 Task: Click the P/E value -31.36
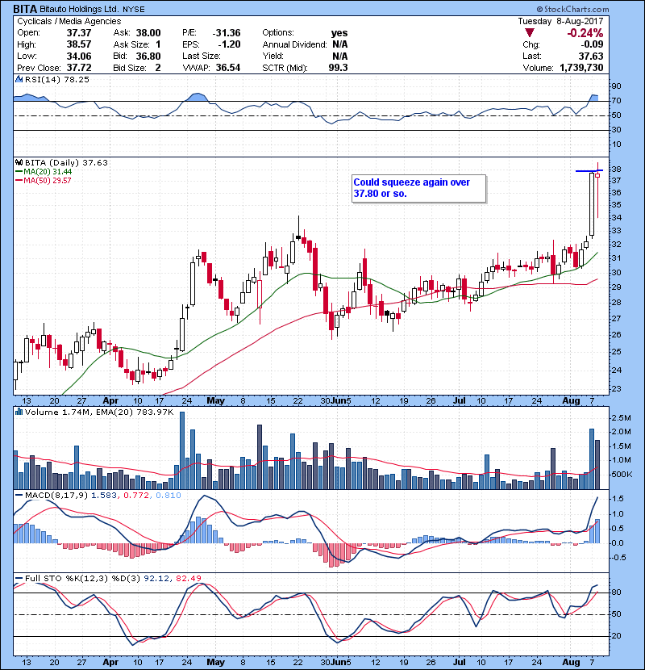(x=227, y=33)
